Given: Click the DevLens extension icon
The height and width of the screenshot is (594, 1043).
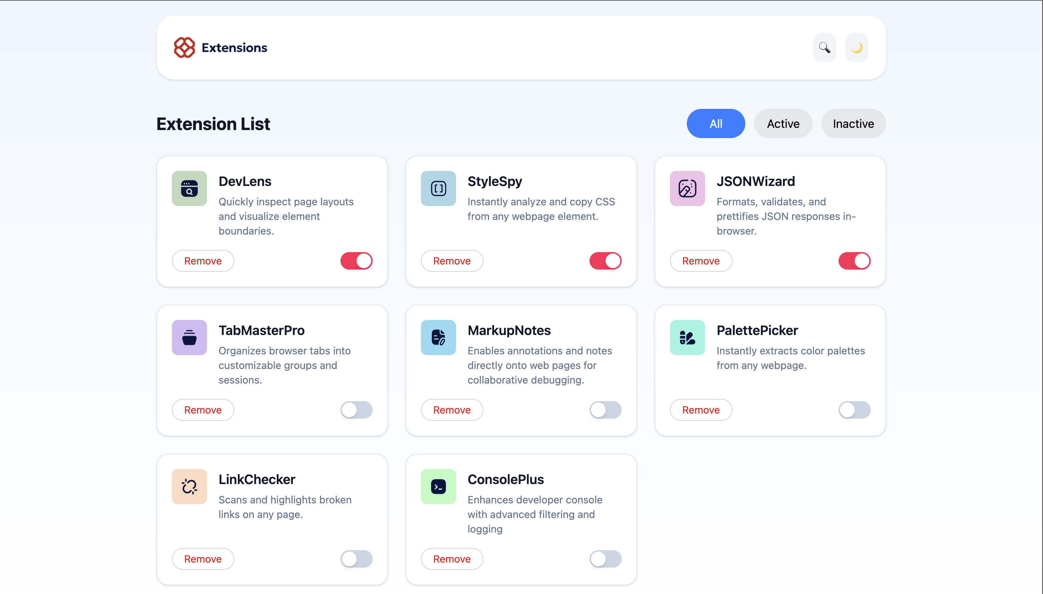Looking at the screenshot, I should [189, 189].
